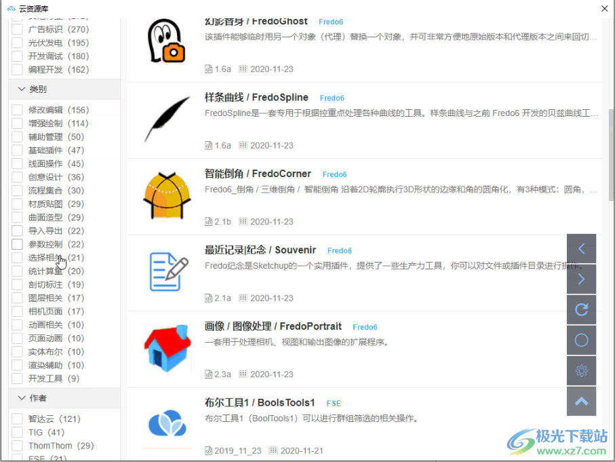Check the 参数控制 (22) checkbox
This screenshot has height=462, width=615.
[x=17, y=244]
